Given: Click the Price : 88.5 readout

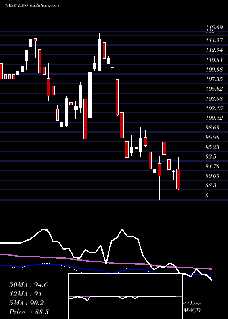Looking at the screenshot, I should point(29,312).
